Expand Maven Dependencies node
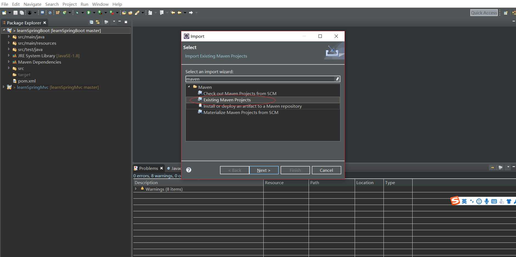 [9, 62]
